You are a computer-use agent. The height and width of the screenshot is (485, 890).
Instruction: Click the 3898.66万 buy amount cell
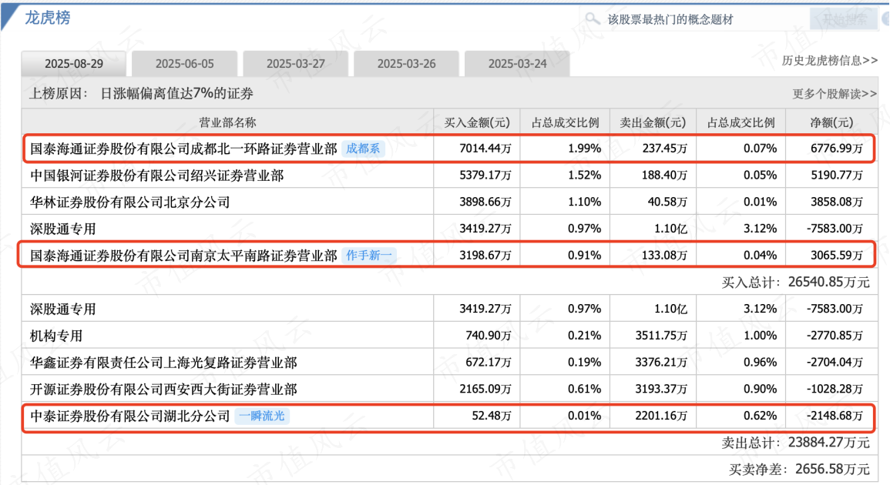click(x=485, y=202)
